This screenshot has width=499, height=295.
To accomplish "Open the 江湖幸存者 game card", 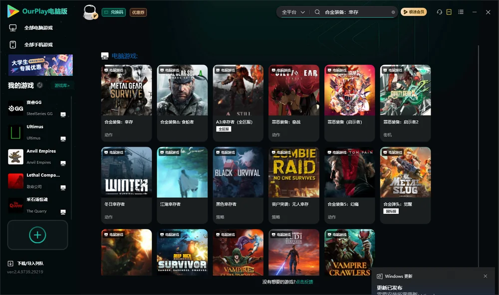I will pos(182,185).
